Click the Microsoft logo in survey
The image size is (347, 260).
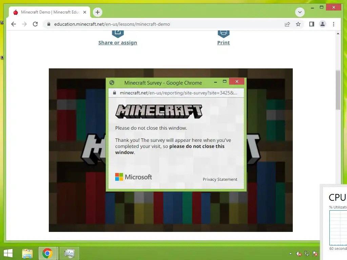134,177
